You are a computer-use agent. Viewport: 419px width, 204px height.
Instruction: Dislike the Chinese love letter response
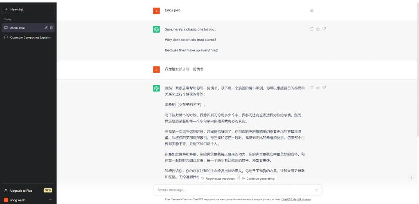pos(324,88)
